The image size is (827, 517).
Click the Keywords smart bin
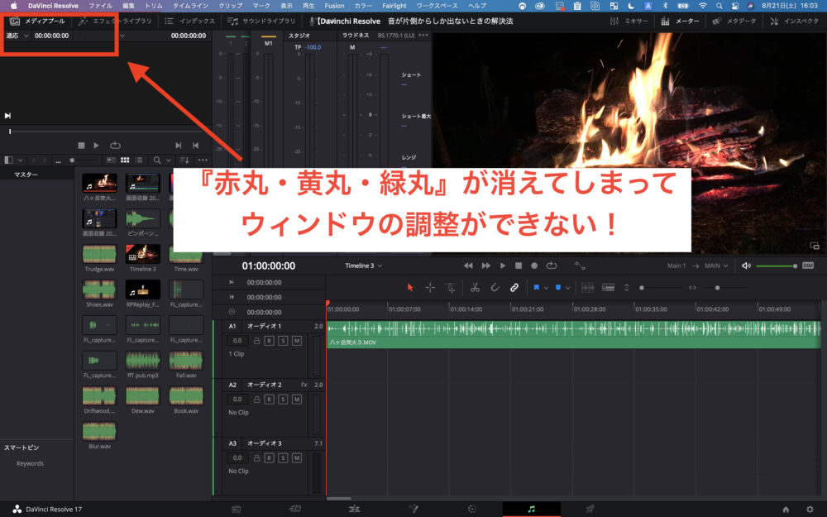tap(30, 463)
